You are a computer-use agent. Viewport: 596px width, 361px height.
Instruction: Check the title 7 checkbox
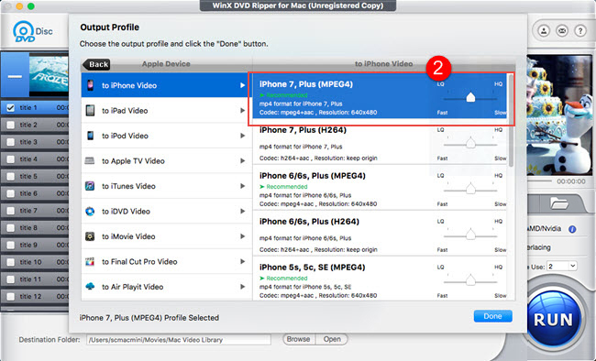tap(11, 211)
